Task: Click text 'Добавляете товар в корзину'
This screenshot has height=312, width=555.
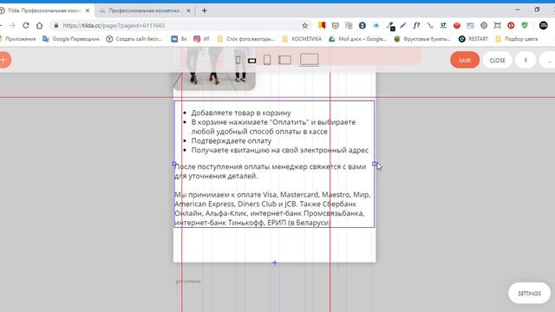Action: [241, 113]
